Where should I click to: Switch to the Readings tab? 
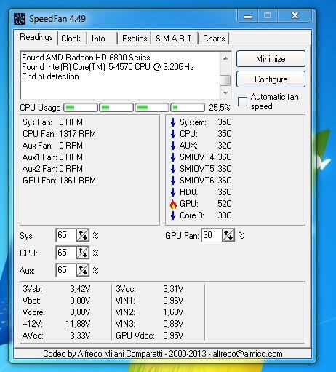[x=36, y=37]
